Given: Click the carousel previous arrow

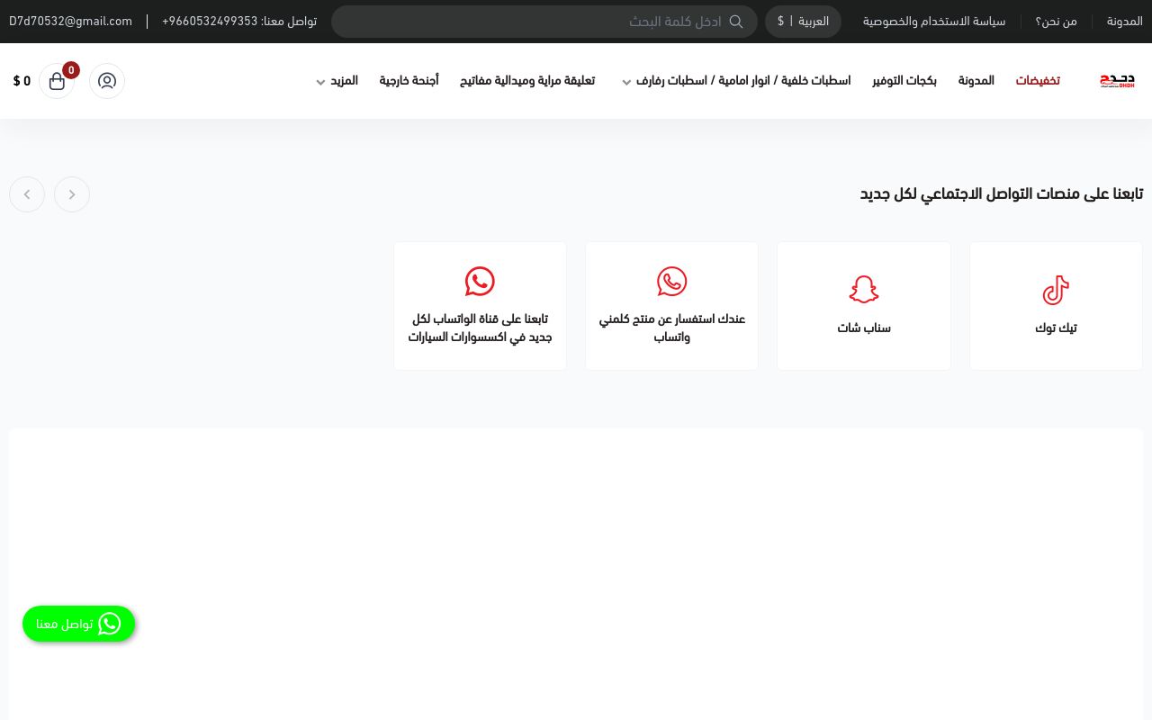Looking at the screenshot, I should (27, 194).
